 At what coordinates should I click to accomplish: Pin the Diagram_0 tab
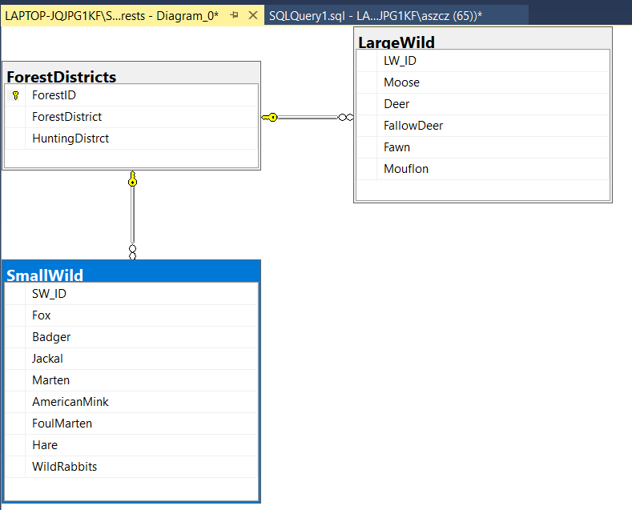[x=235, y=15]
